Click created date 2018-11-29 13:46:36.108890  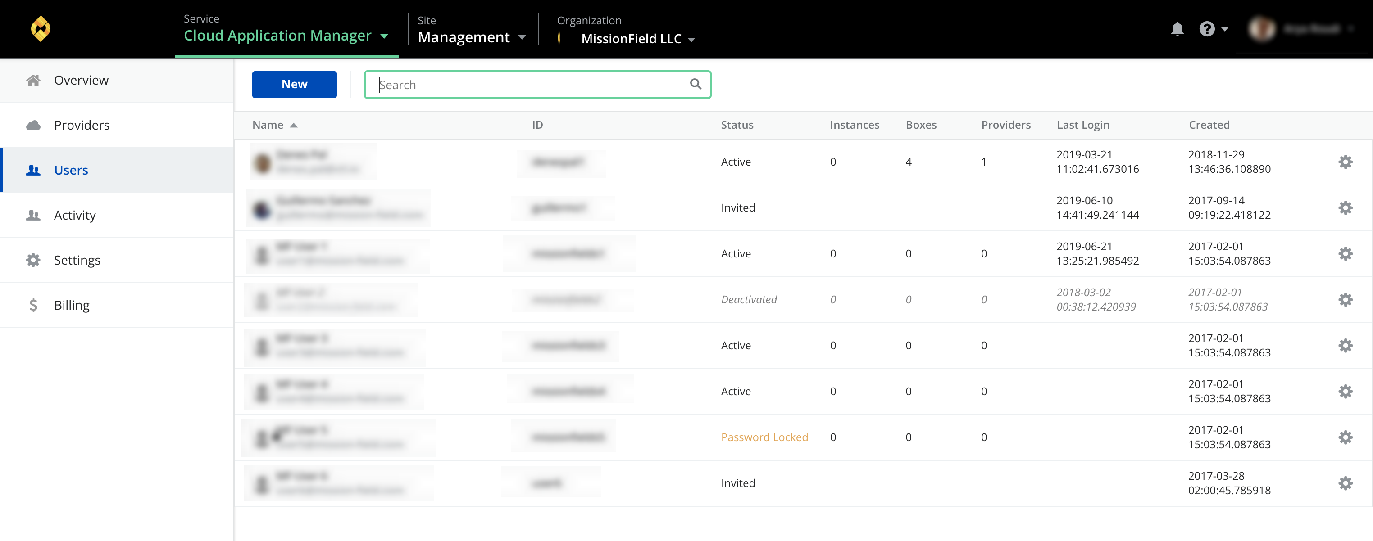pos(1229,162)
